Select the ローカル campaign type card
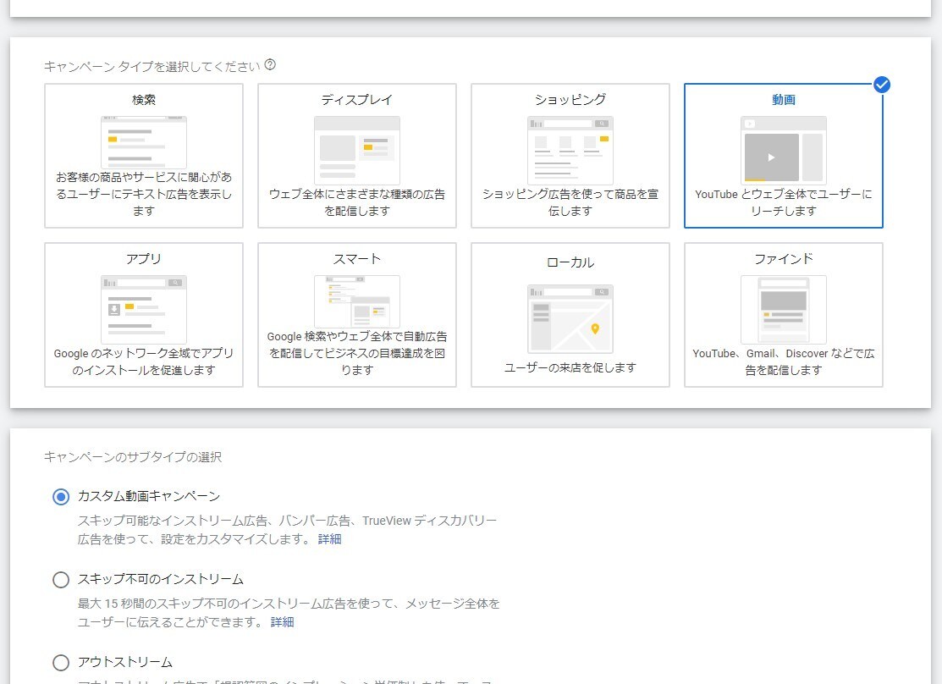 tap(570, 315)
